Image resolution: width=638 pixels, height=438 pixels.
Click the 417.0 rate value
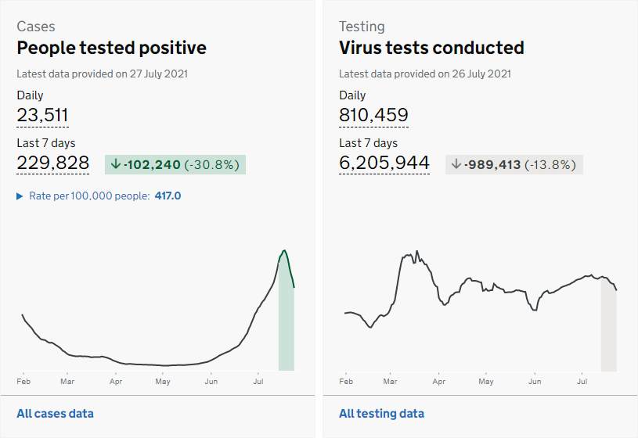(x=167, y=196)
